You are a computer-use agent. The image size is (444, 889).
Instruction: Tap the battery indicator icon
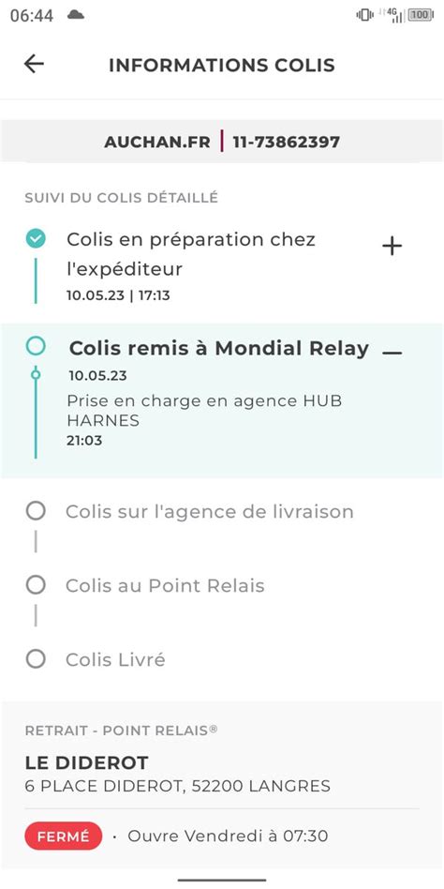(421, 15)
